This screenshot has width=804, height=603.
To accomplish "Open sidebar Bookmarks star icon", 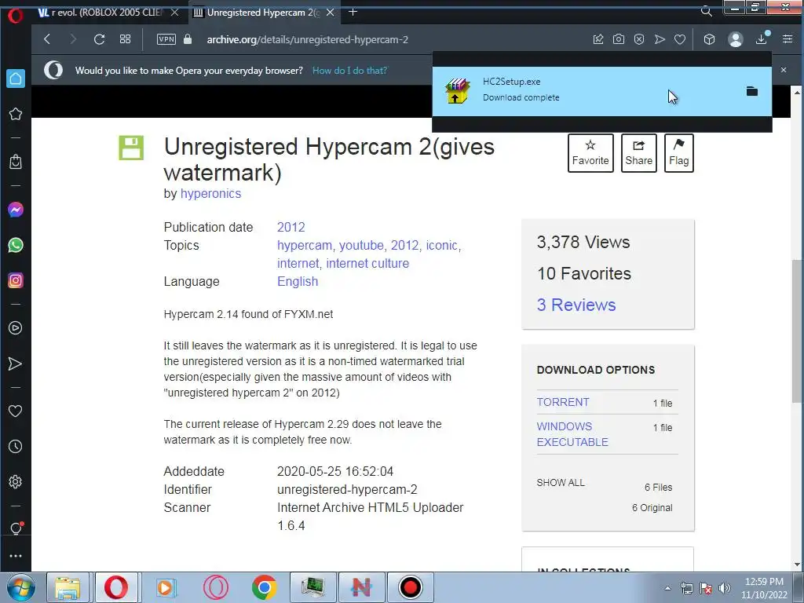I will [x=16, y=114].
